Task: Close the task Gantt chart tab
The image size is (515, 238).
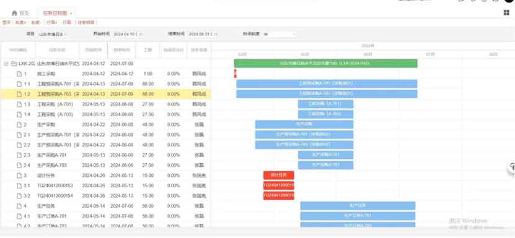Action: point(71,14)
